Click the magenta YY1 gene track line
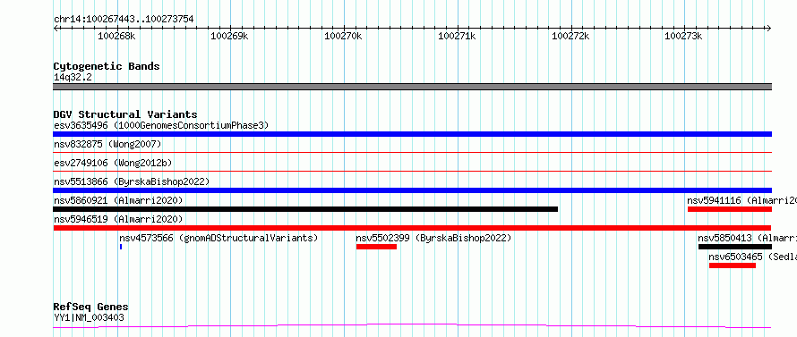The height and width of the screenshot is (337, 797). 412,325
